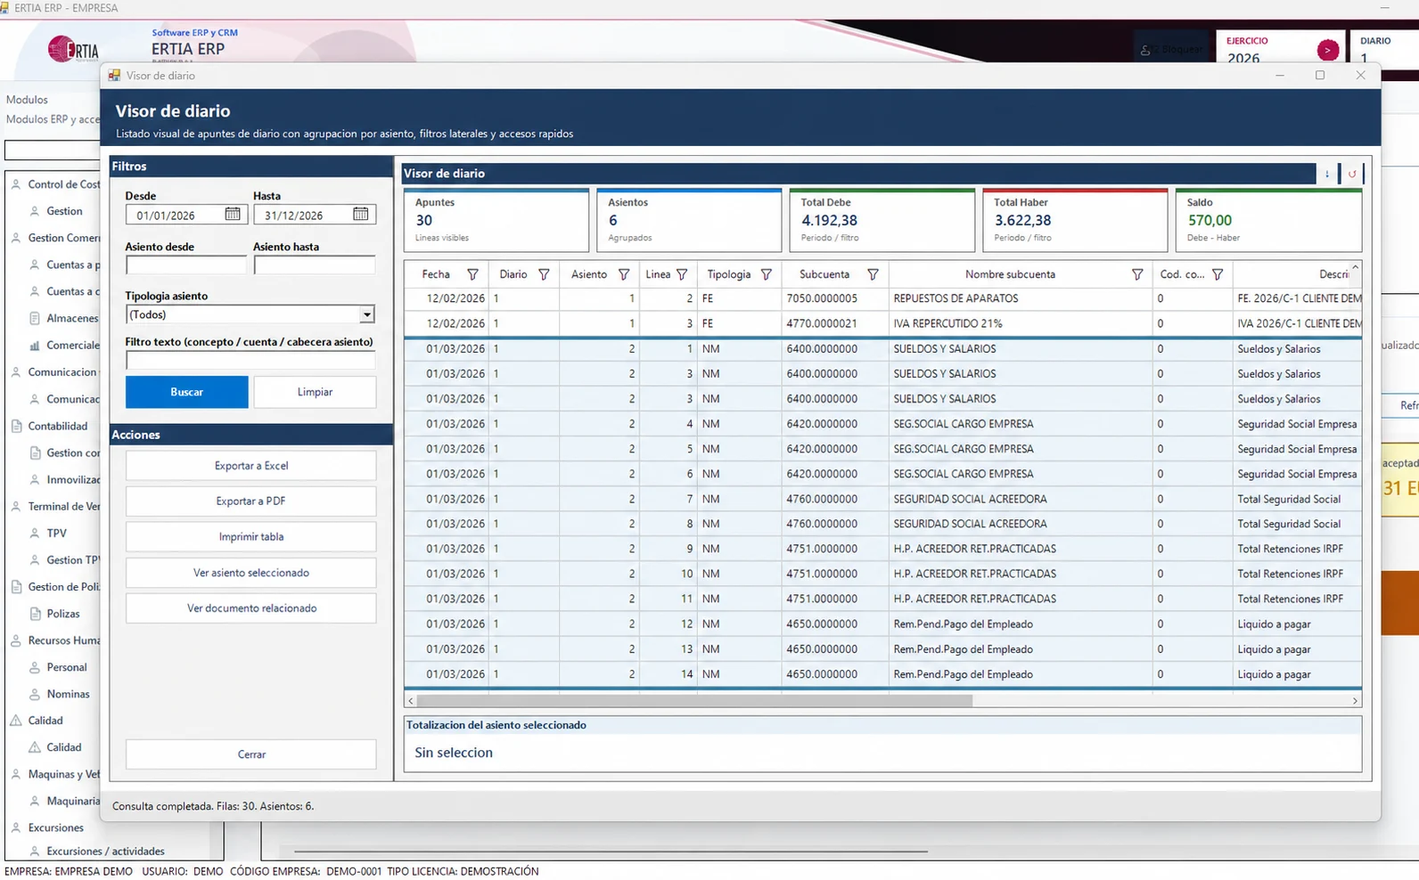Open the Contabilidad module in sidebar
Screen dimensions: 1419x880
[58, 426]
